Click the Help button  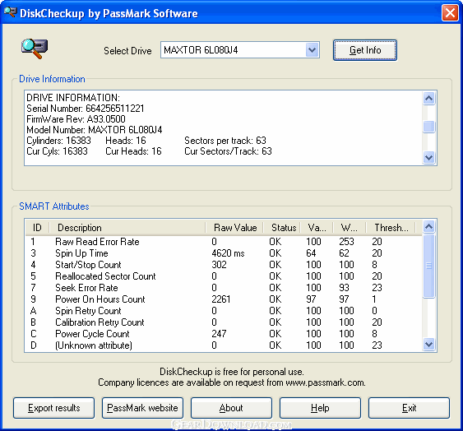coord(320,408)
